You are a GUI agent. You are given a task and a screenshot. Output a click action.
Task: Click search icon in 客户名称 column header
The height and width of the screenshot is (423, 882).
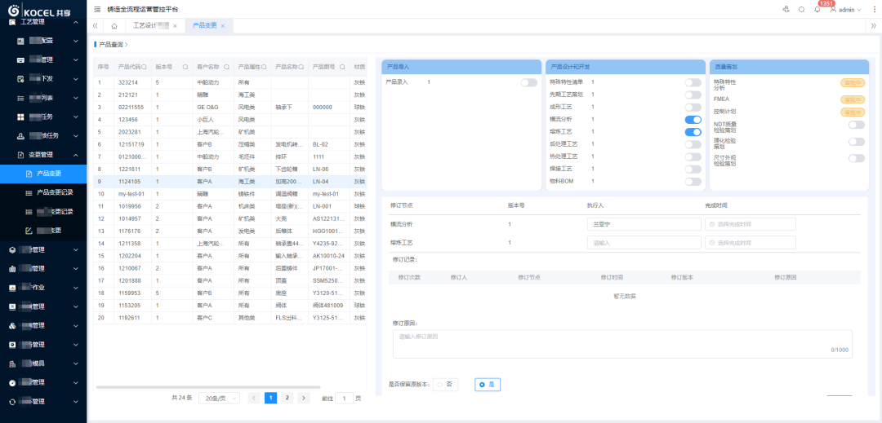227,67
